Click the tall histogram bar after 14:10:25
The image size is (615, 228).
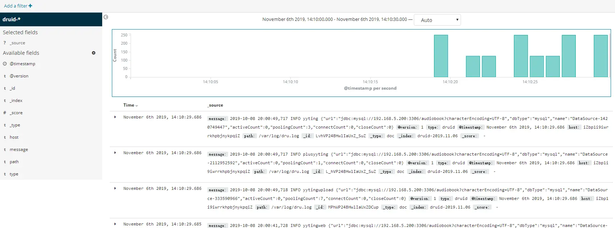[569, 56]
